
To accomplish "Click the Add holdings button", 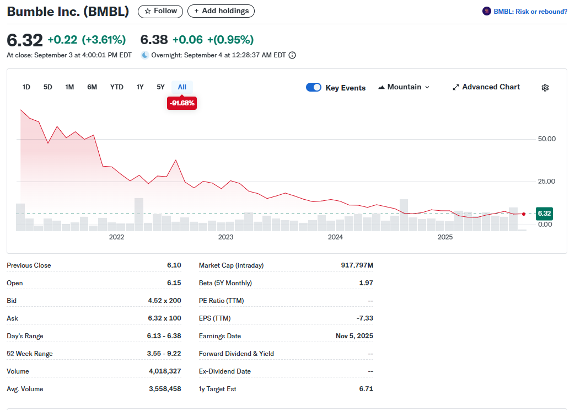I will pos(221,11).
